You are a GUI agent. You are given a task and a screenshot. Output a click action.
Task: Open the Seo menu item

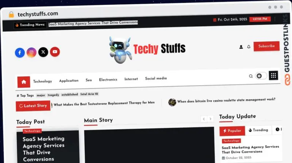(x=89, y=80)
